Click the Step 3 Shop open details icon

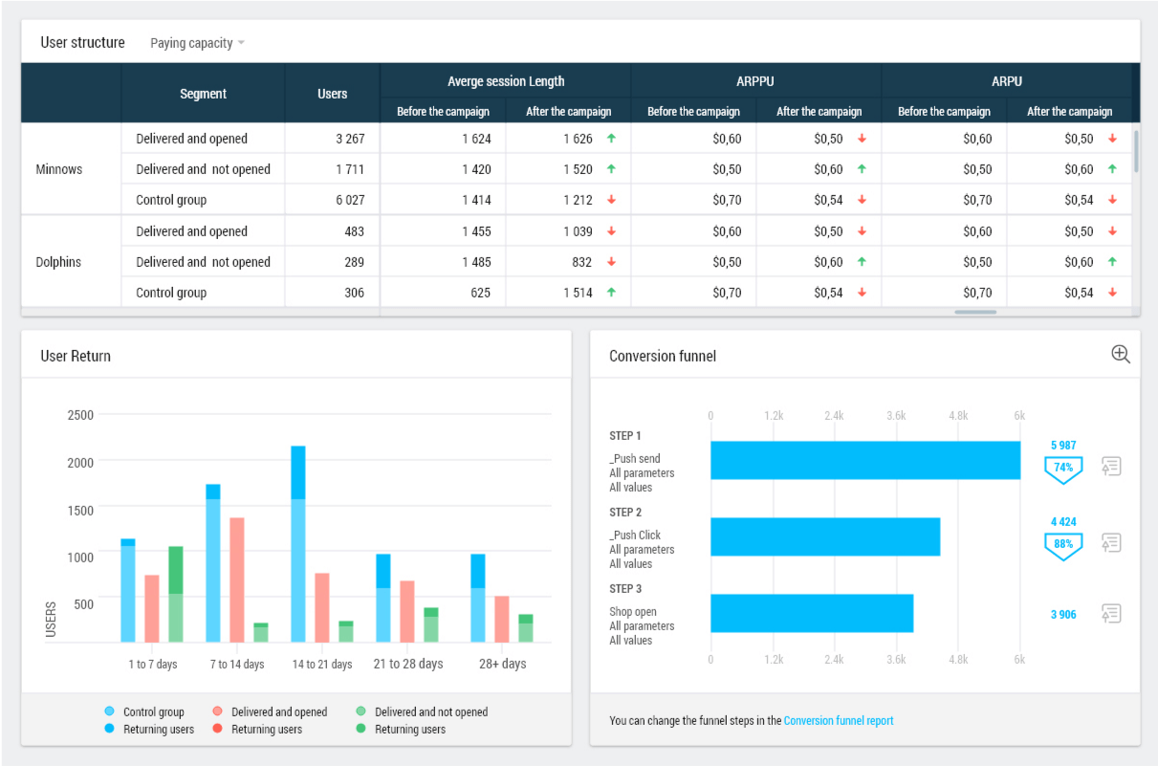[x=1110, y=614]
